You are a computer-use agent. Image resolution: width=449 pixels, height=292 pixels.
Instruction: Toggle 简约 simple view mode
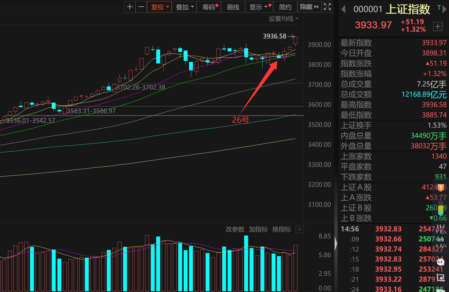(x=285, y=7)
